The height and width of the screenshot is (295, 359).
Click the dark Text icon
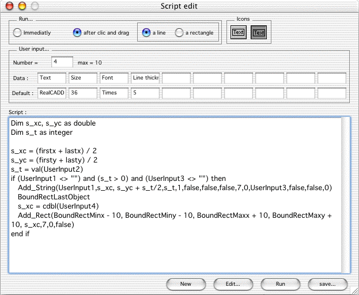coord(259,32)
